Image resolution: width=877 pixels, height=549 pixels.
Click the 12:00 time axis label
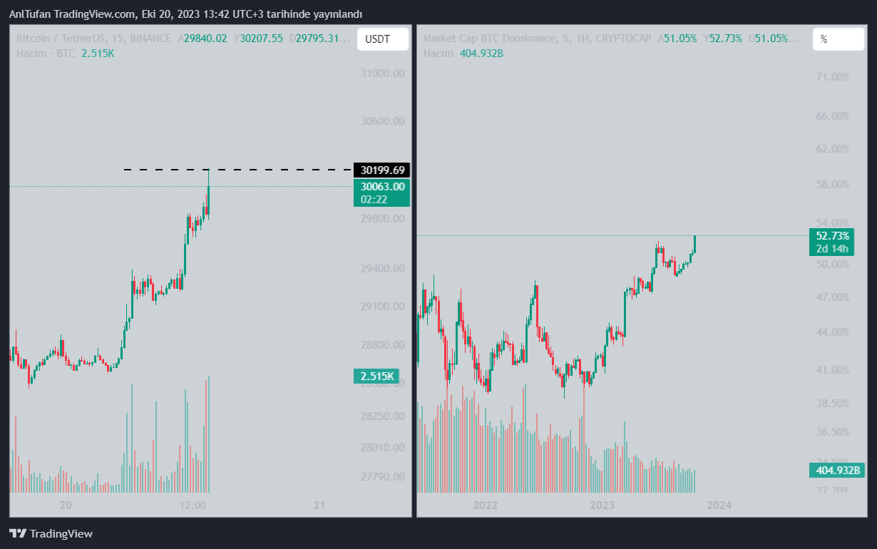[x=193, y=506]
